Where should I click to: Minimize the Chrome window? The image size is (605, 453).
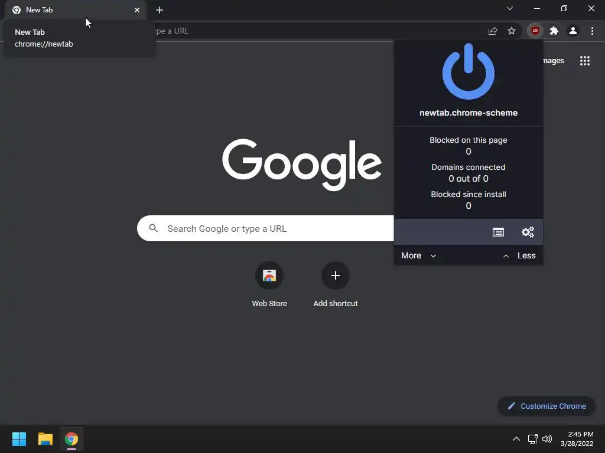pos(536,8)
